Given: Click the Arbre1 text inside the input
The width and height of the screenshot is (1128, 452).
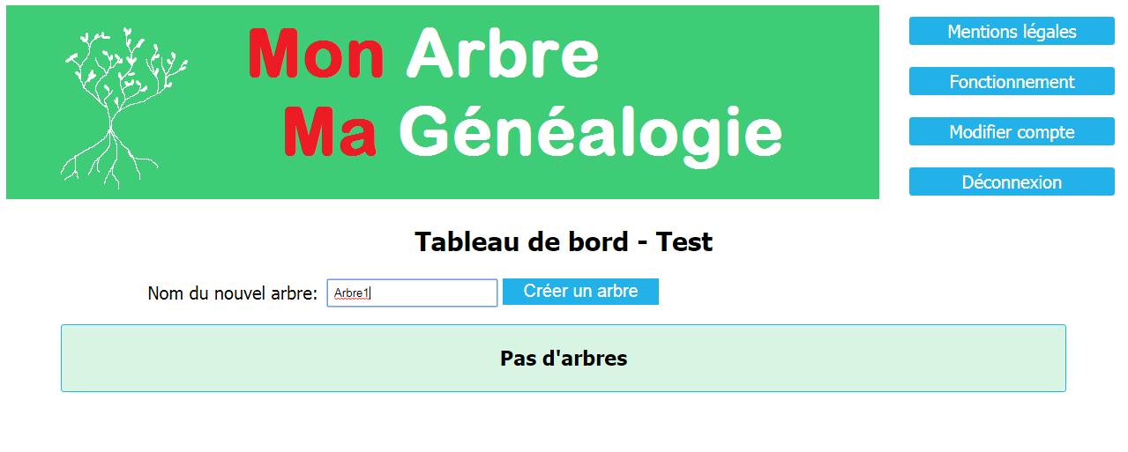Looking at the screenshot, I should click(352, 293).
